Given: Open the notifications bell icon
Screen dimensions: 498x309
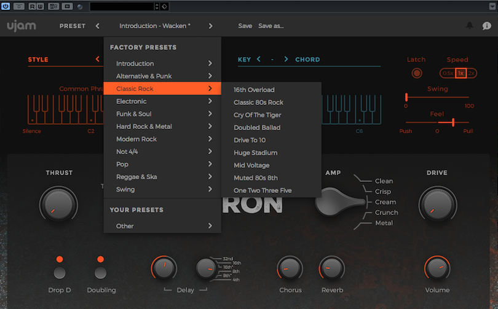Looking at the screenshot, I should click(x=470, y=25).
